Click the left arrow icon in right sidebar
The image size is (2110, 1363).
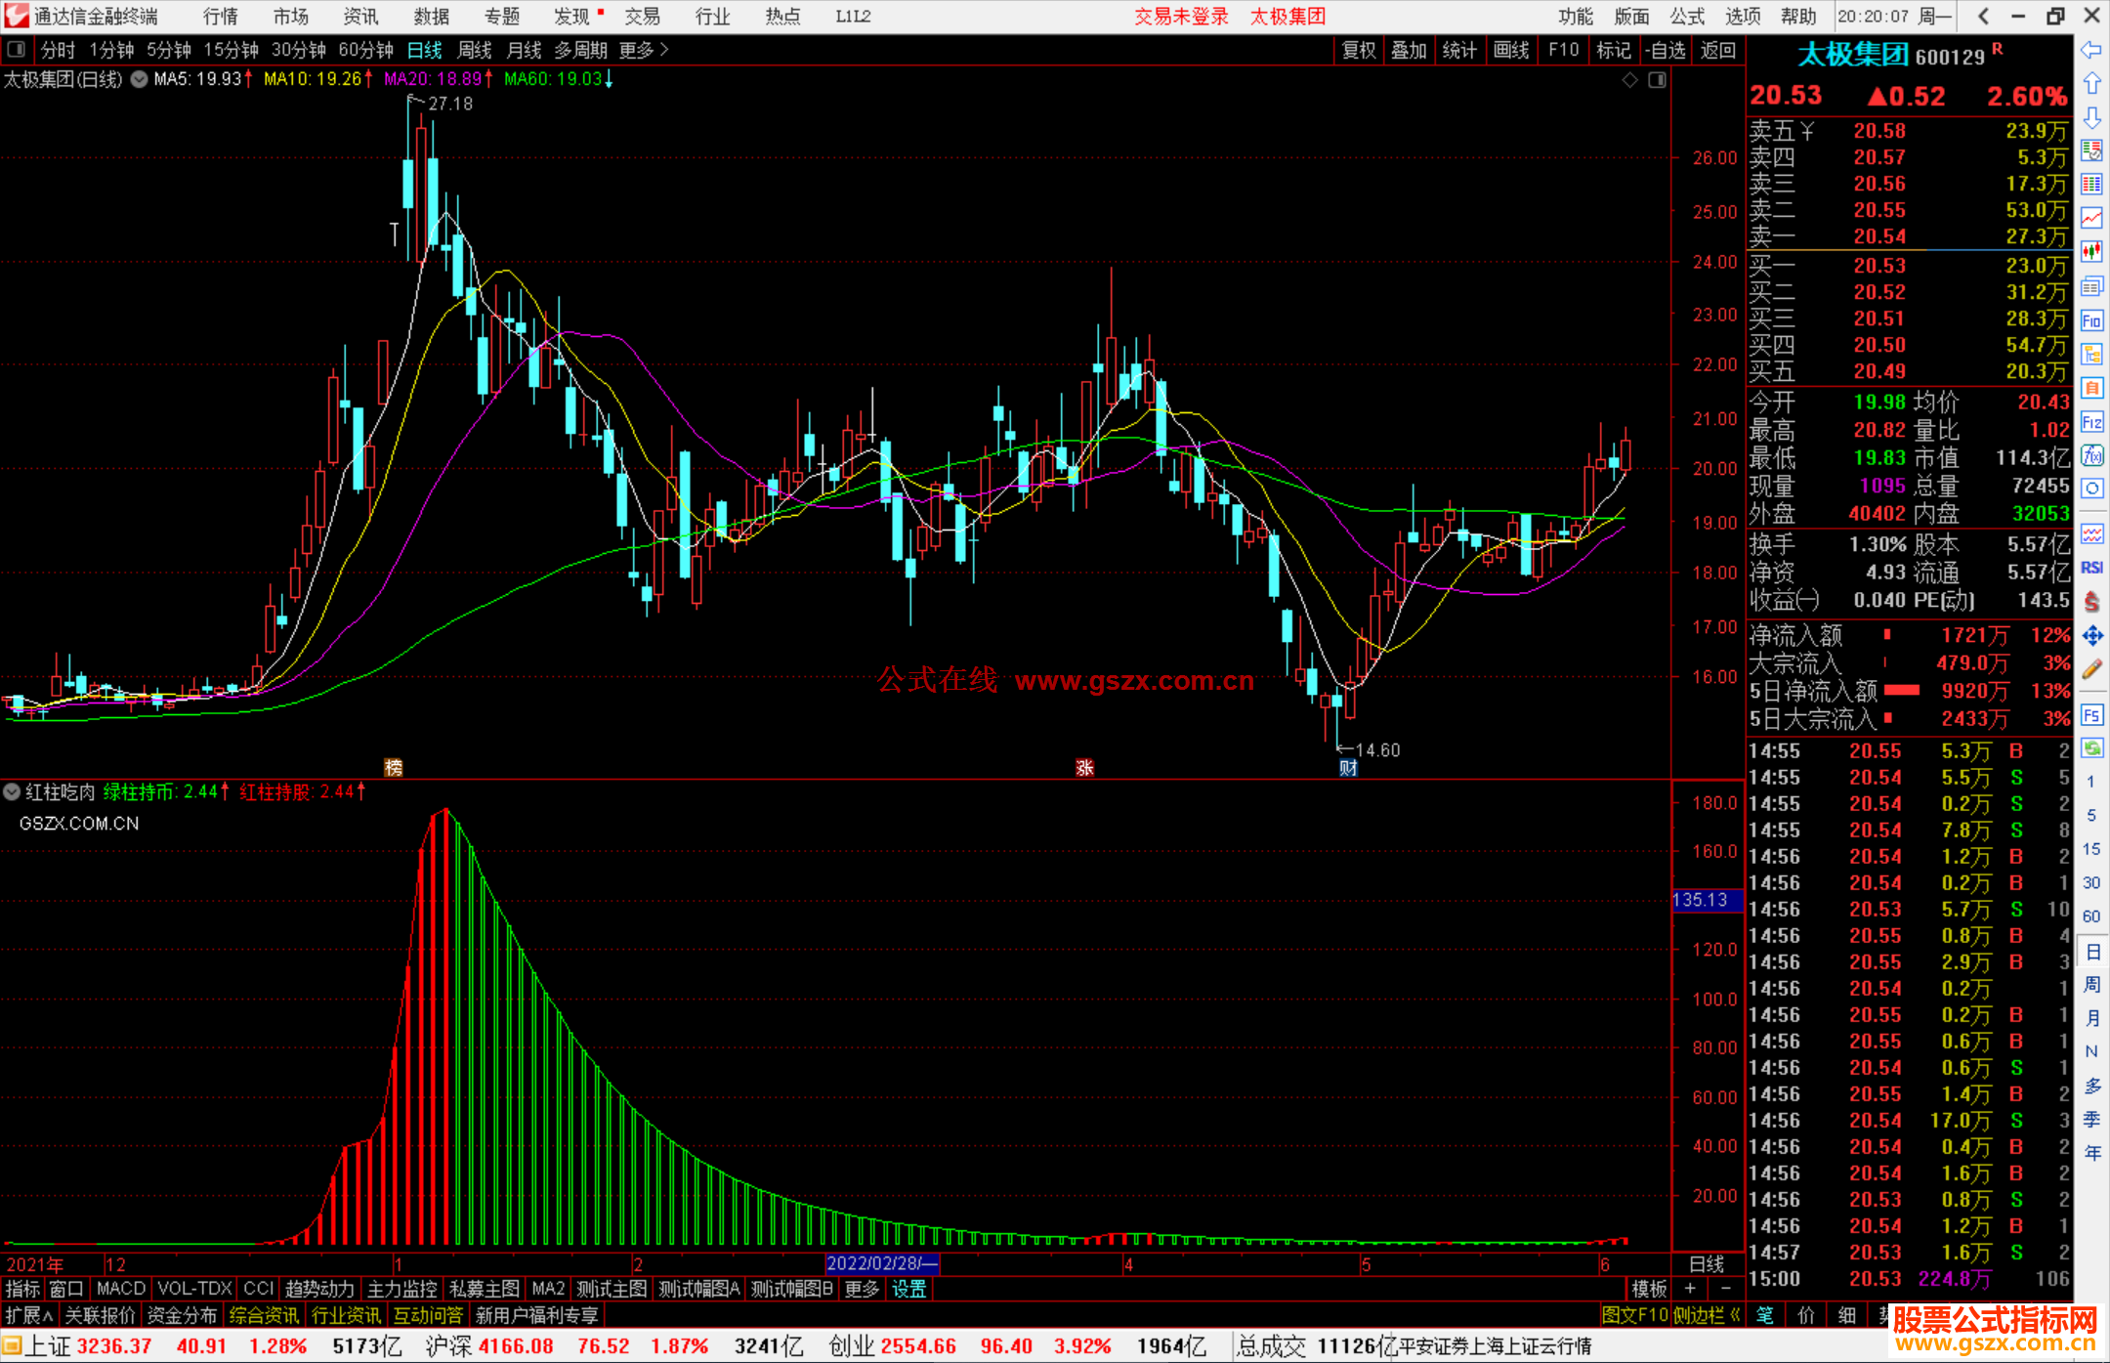tap(2091, 50)
